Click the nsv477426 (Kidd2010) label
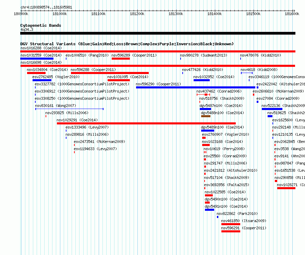305x255 pixels. coord(203,70)
